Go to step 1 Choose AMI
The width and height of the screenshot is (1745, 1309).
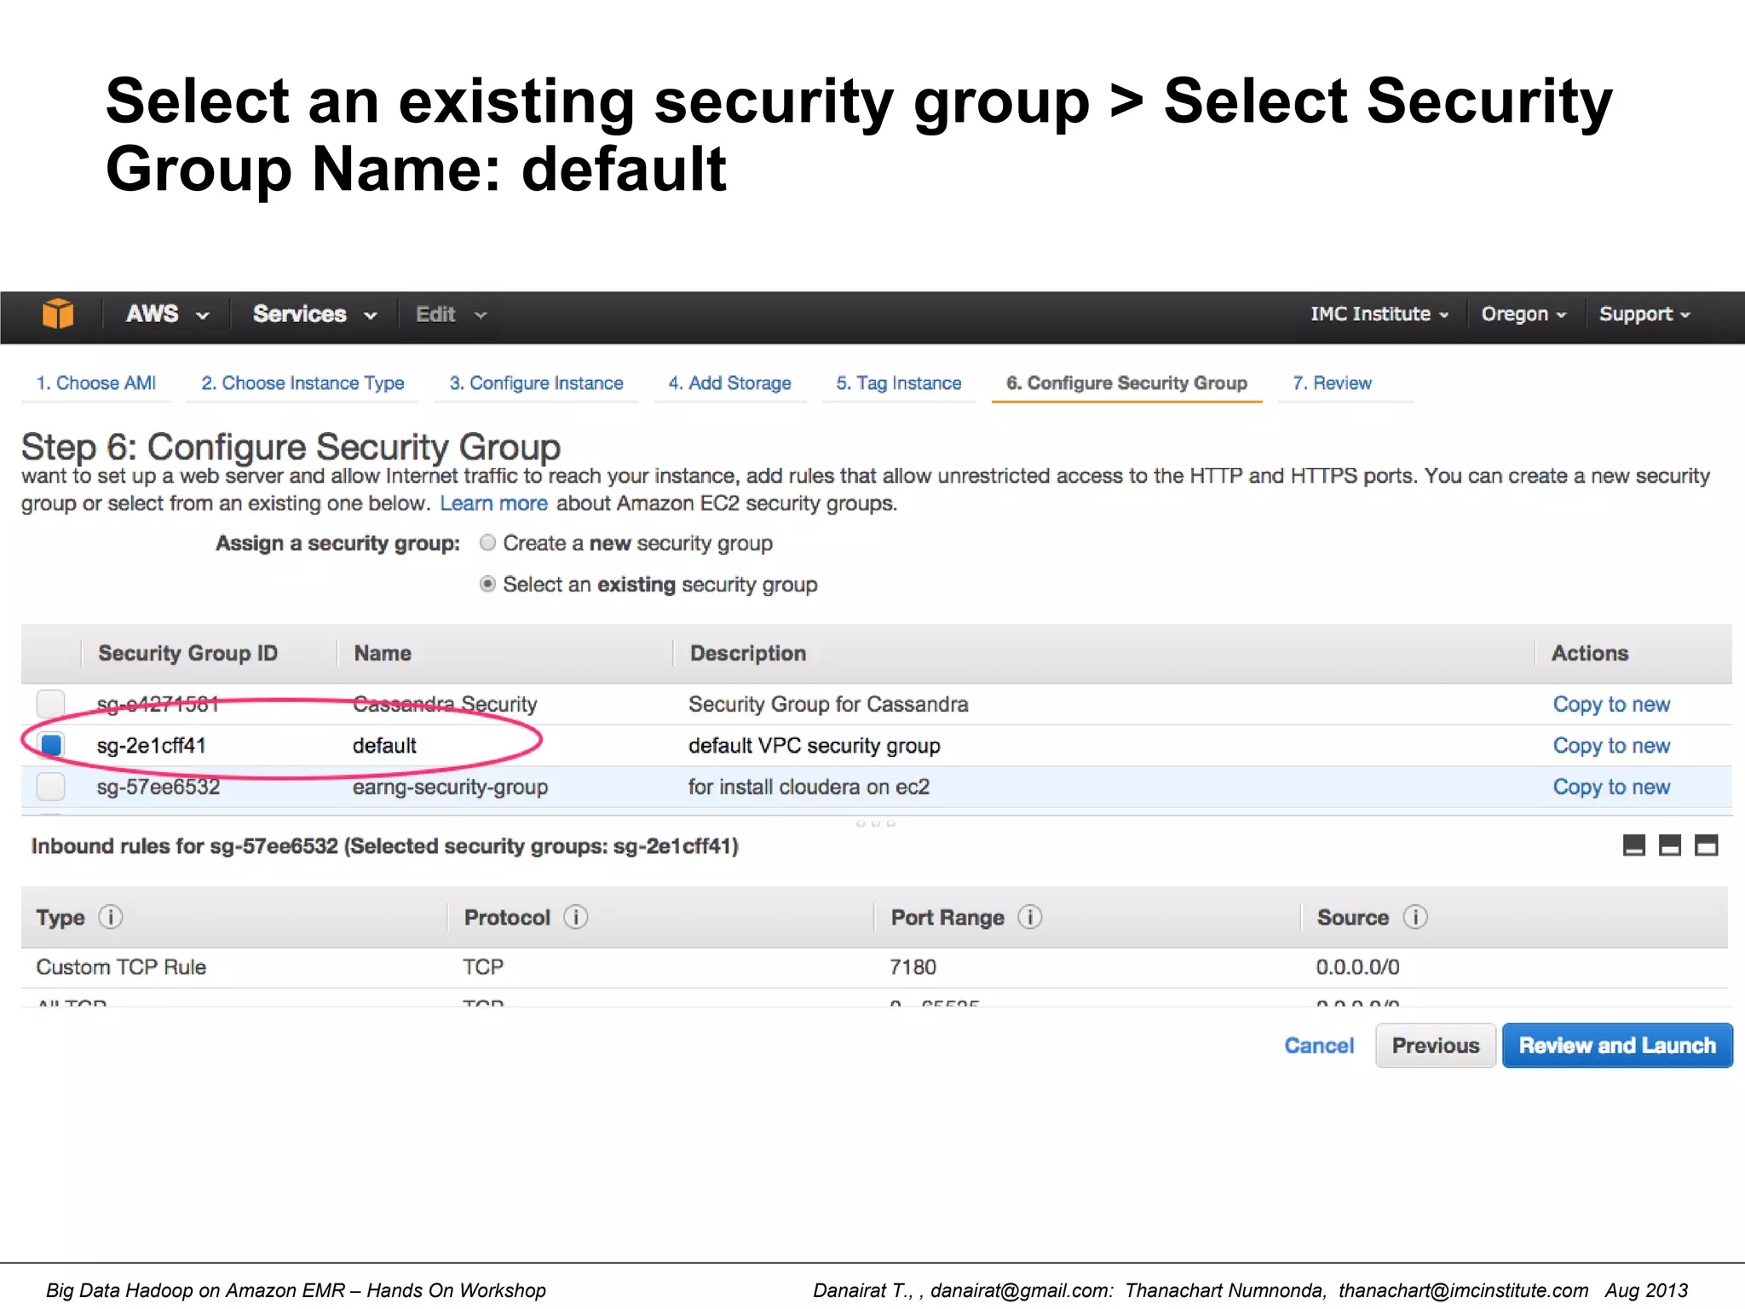pyautogui.click(x=95, y=383)
